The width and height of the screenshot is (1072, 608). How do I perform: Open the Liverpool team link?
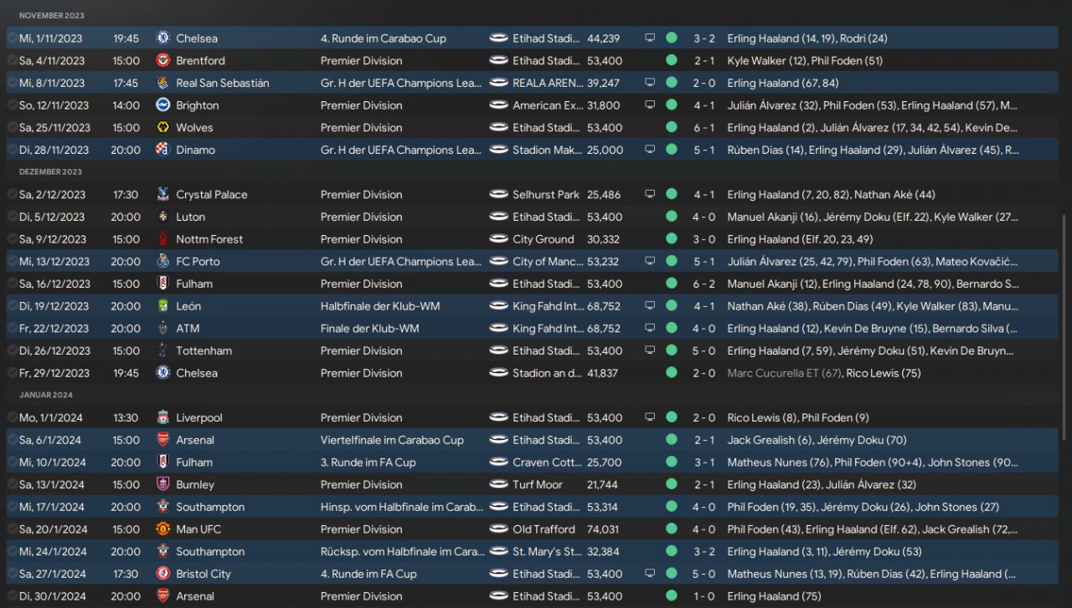click(x=200, y=417)
